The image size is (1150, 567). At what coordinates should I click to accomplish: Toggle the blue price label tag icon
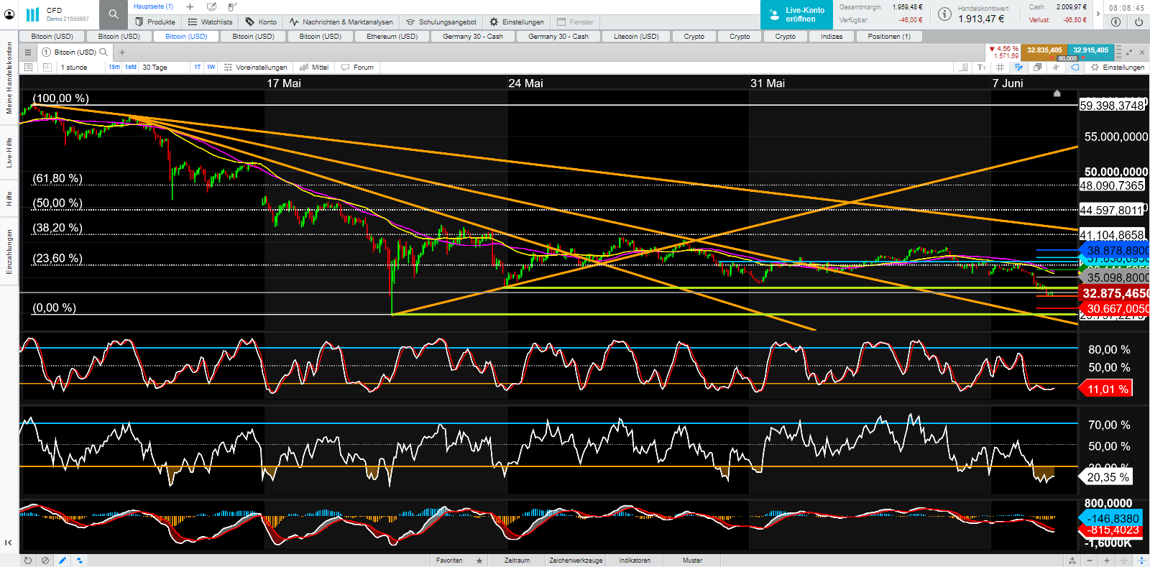pyautogui.click(x=1075, y=68)
